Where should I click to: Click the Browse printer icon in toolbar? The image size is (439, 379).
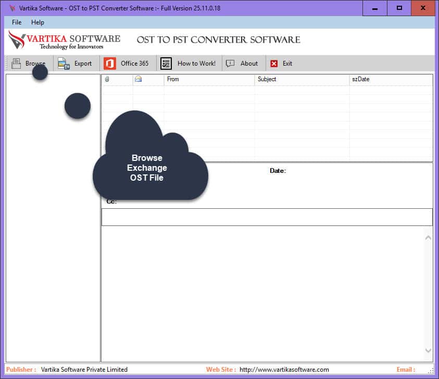click(16, 64)
